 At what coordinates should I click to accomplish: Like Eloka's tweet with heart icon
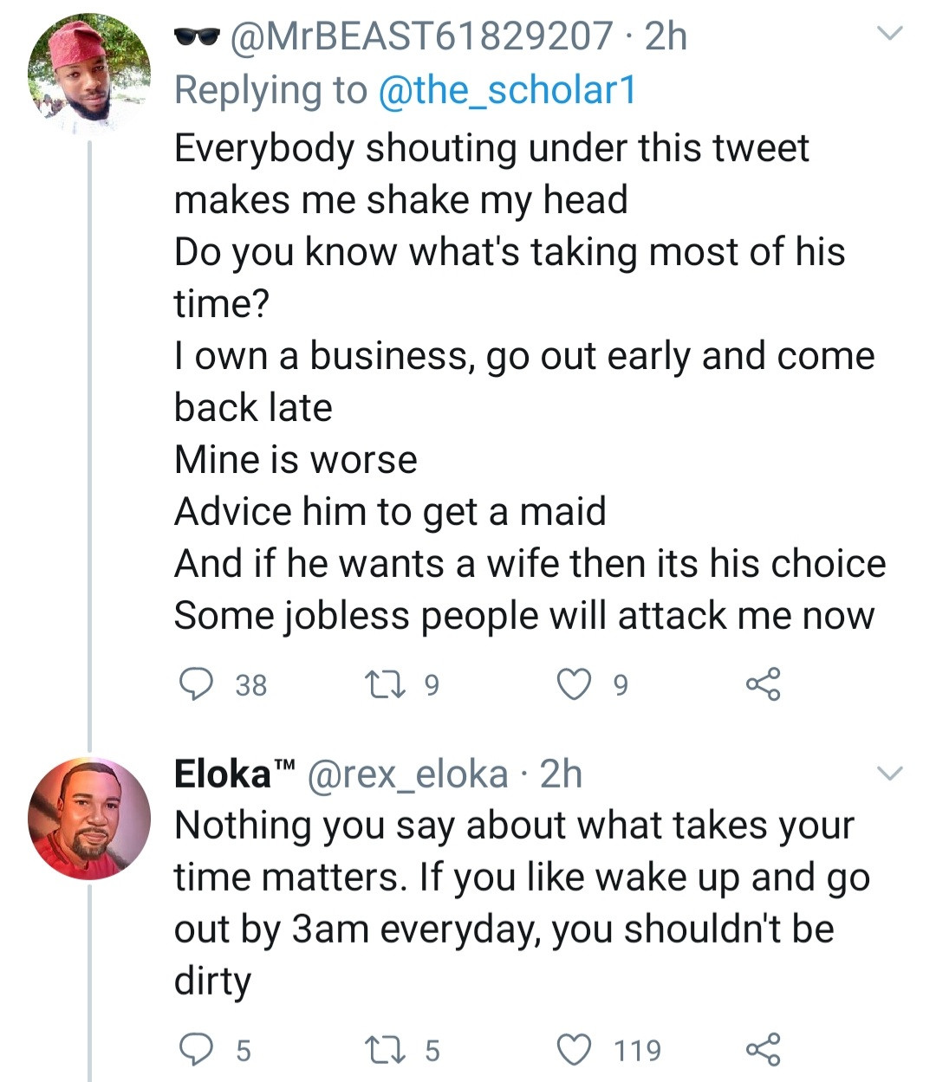click(x=573, y=1049)
